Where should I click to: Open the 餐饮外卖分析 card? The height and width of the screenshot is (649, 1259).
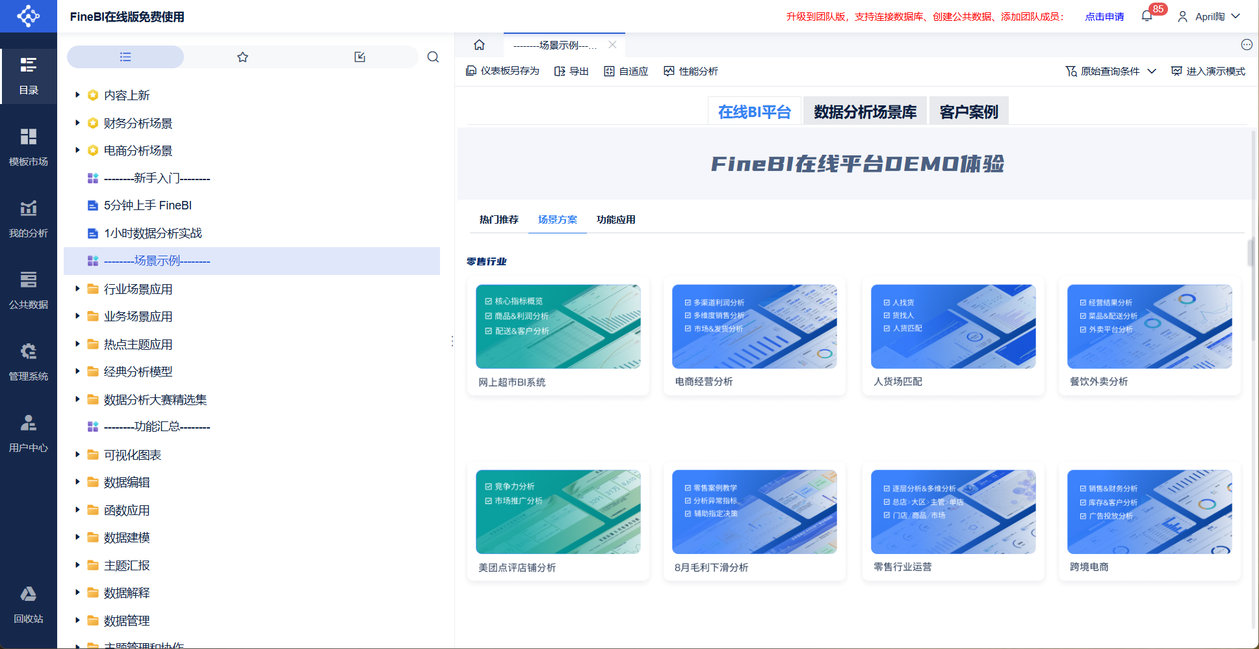tap(1150, 337)
